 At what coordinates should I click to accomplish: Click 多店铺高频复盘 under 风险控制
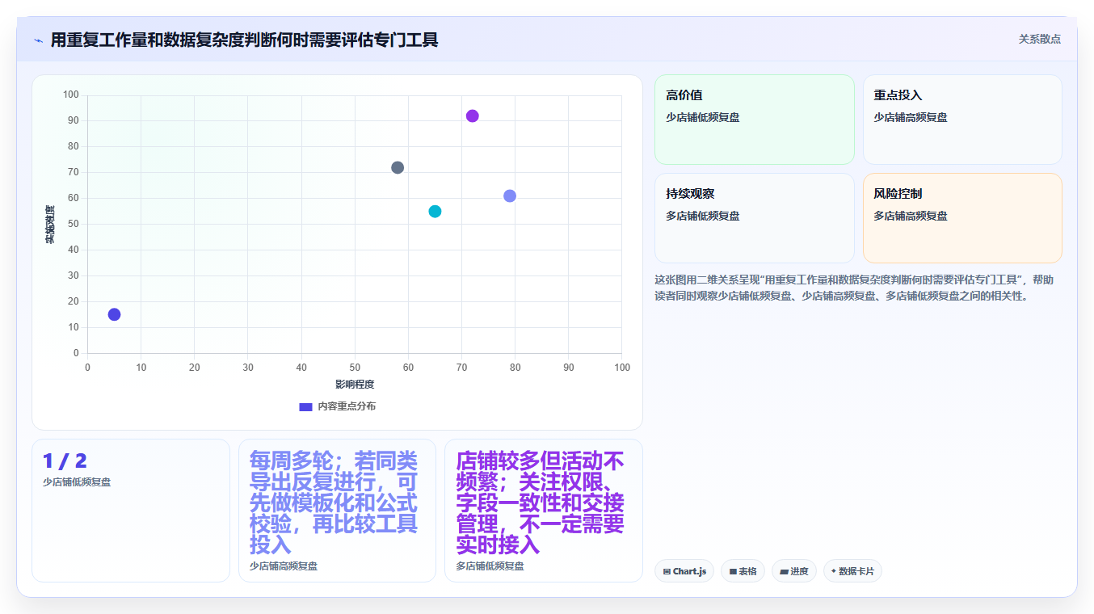tap(911, 216)
